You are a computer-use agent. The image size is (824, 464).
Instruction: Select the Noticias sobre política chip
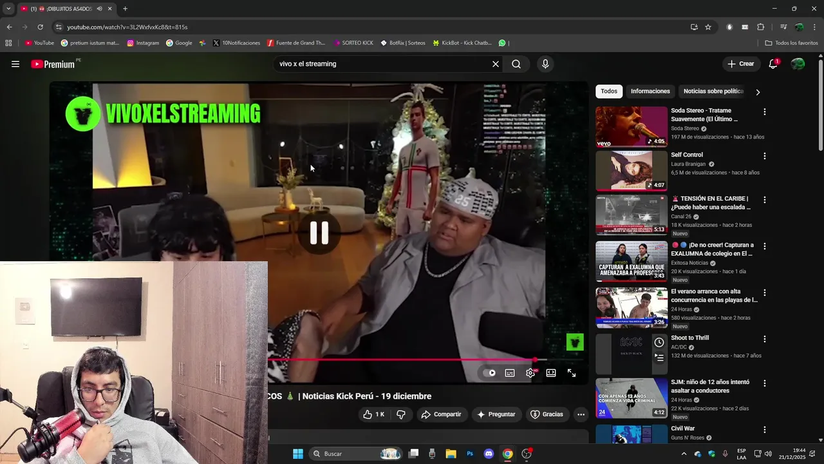[713, 92]
